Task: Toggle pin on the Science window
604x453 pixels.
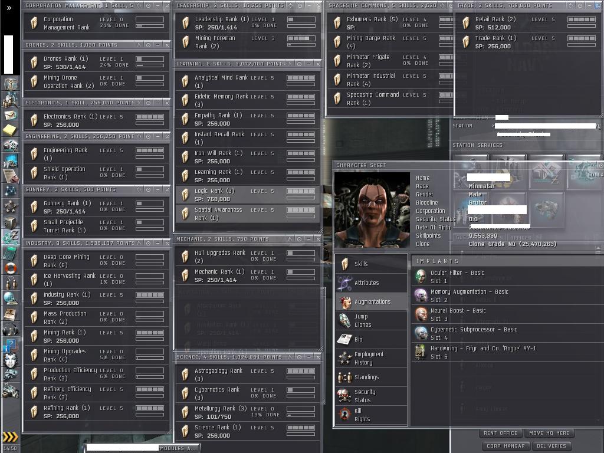Action: (300, 357)
